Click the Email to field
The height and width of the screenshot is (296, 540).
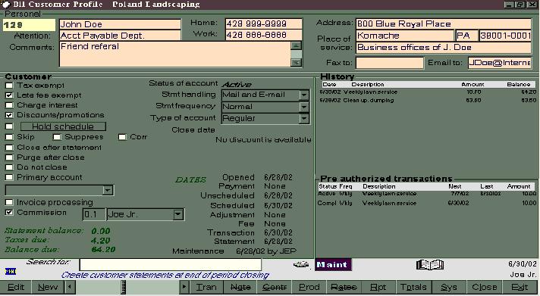[500, 63]
